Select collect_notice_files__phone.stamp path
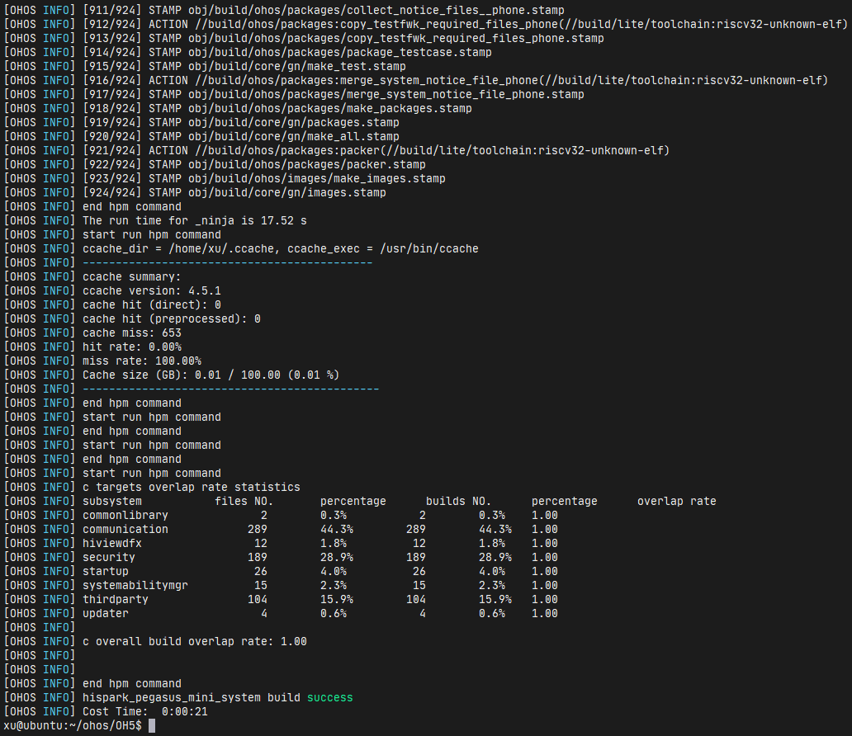Screen dimensions: 852x736 [x=376, y=10]
